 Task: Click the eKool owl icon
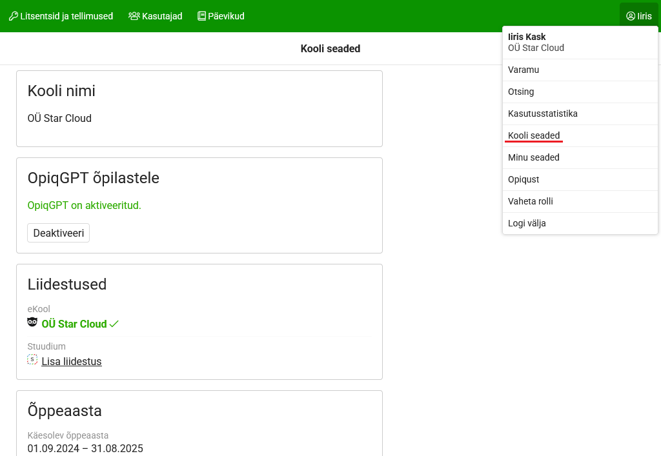[x=32, y=323]
